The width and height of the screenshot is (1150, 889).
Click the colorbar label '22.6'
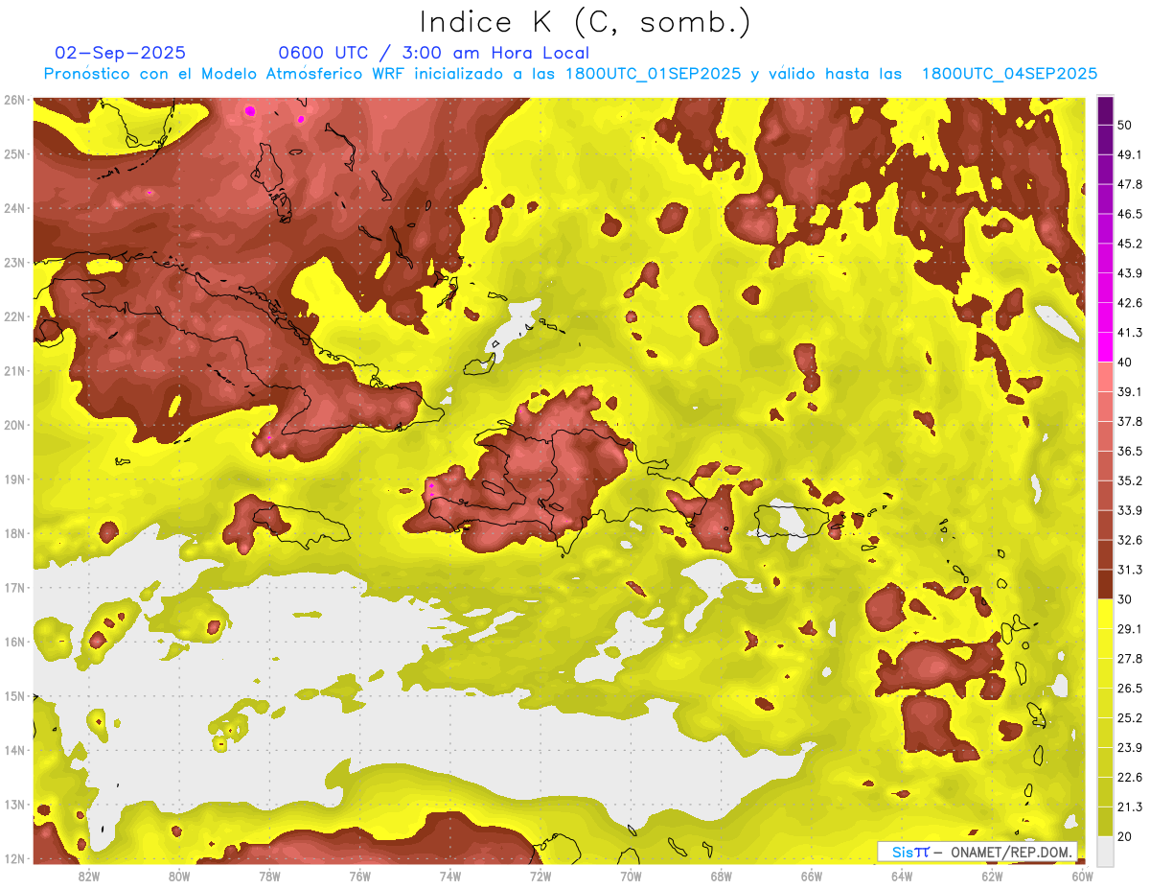(1129, 777)
